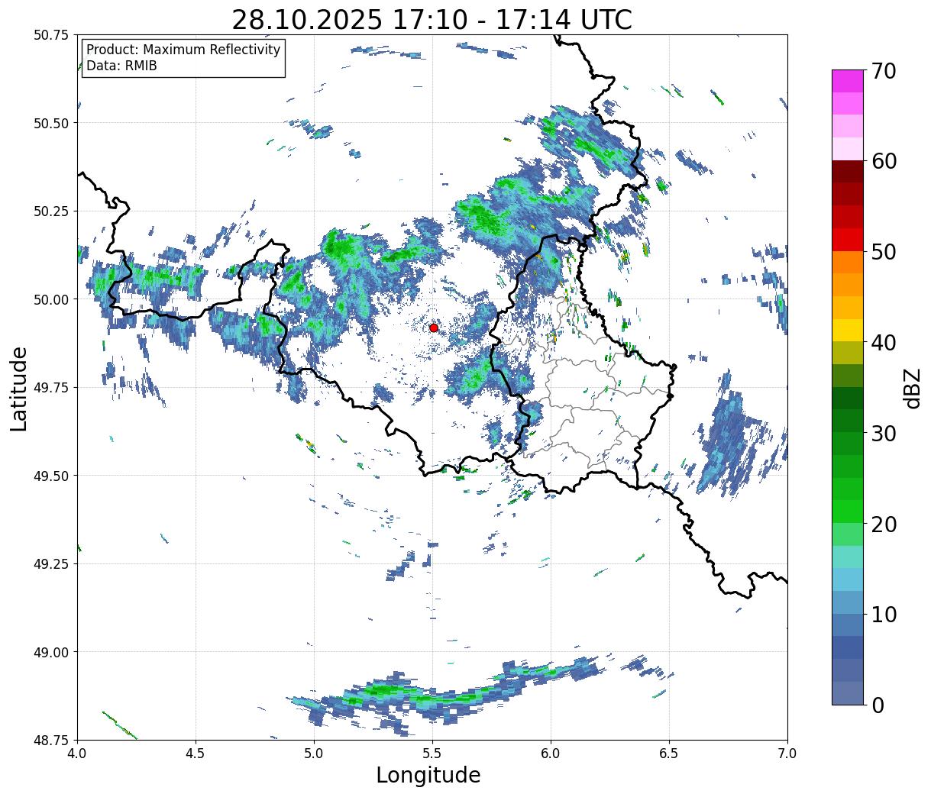The image size is (931, 794).
Task: Click latitude tick label 49.00
Action: 52,652
